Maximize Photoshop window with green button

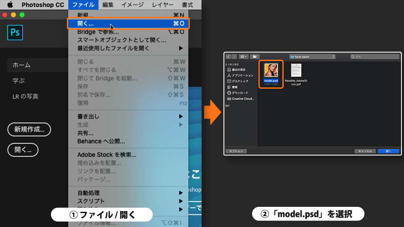pos(22,15)
